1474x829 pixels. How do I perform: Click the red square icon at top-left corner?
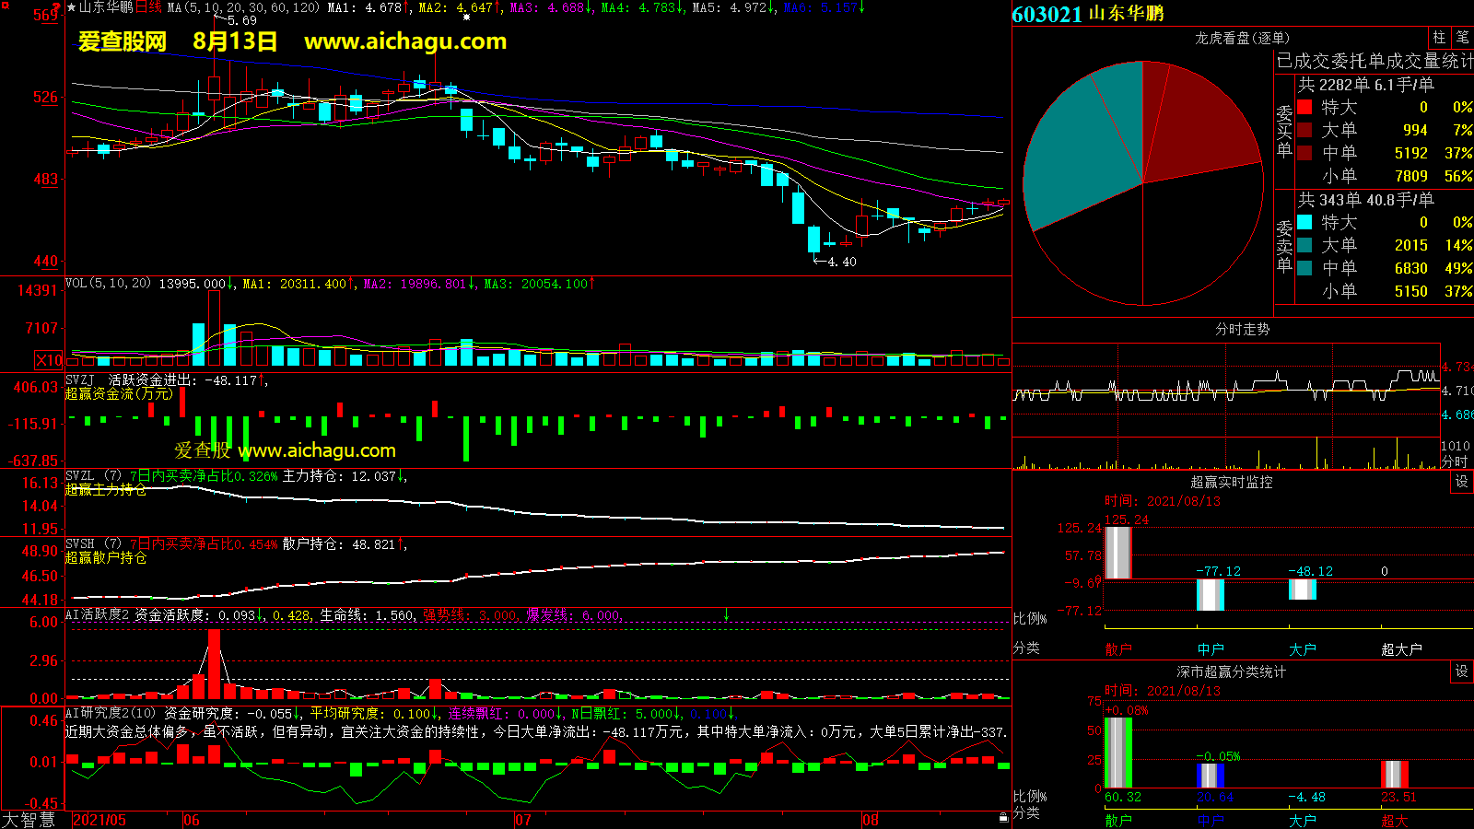coord(5,6)
